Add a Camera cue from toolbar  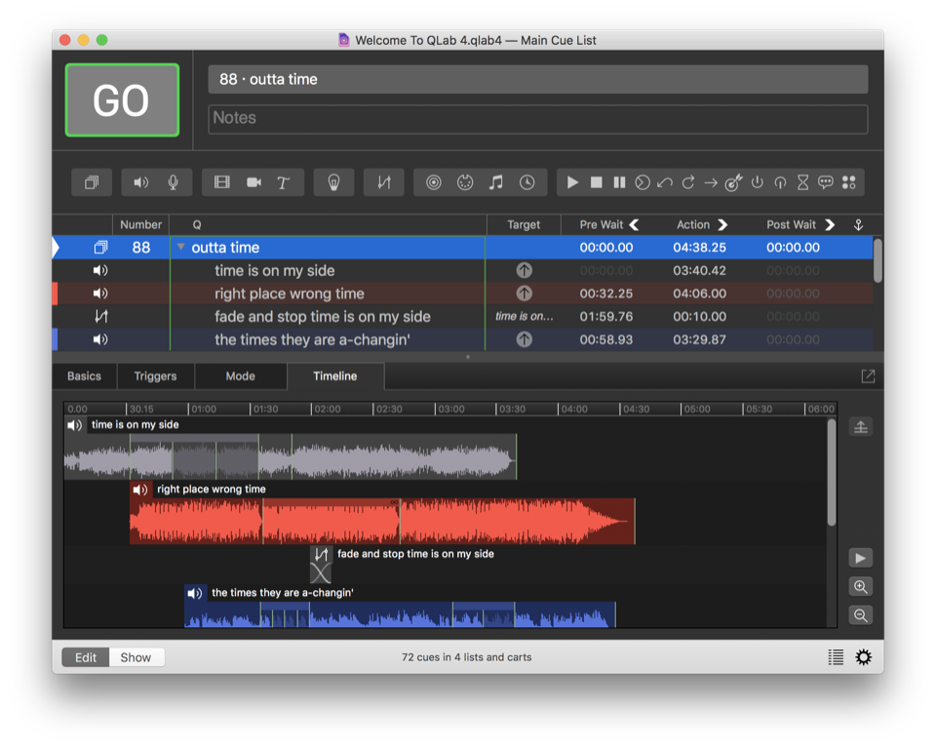tap(253, 182)
